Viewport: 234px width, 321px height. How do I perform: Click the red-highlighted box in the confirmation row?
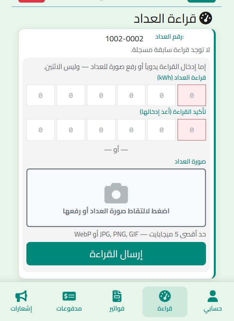[192, 129]
